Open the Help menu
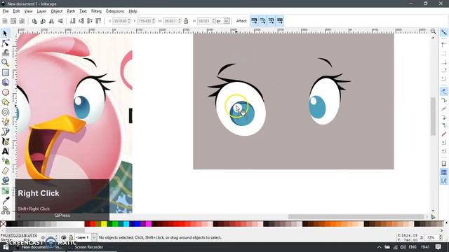Screen dimensions: 449x252 (133, 11)
